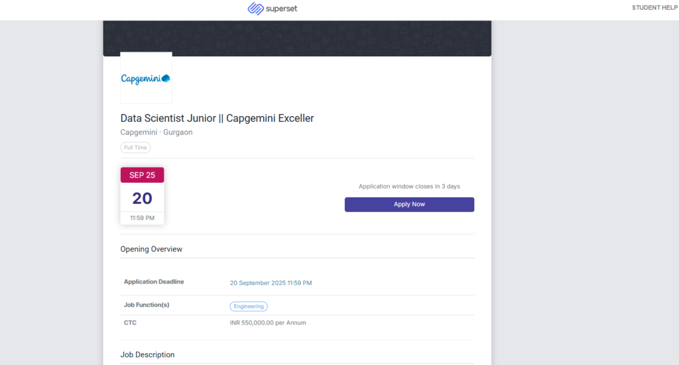Image resolution: width=679 pixels, height=365 pixels.
Task: Click the Application Deadline label
Action: tap(154, 282)
